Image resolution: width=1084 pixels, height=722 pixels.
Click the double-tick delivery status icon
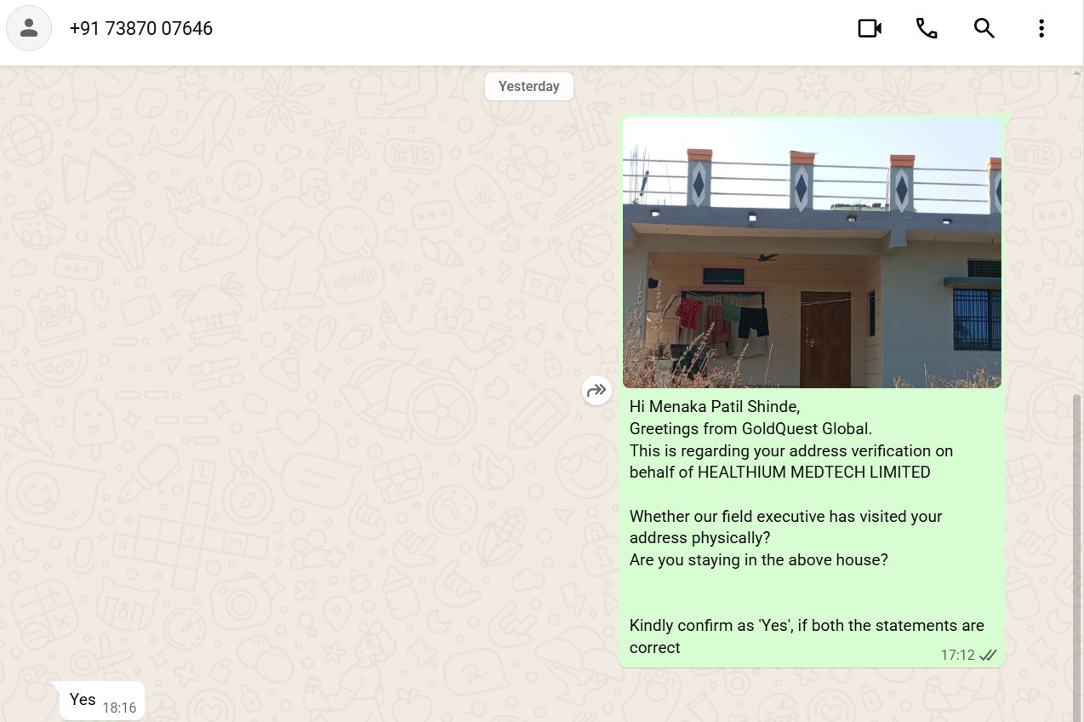tap(988, 655)
